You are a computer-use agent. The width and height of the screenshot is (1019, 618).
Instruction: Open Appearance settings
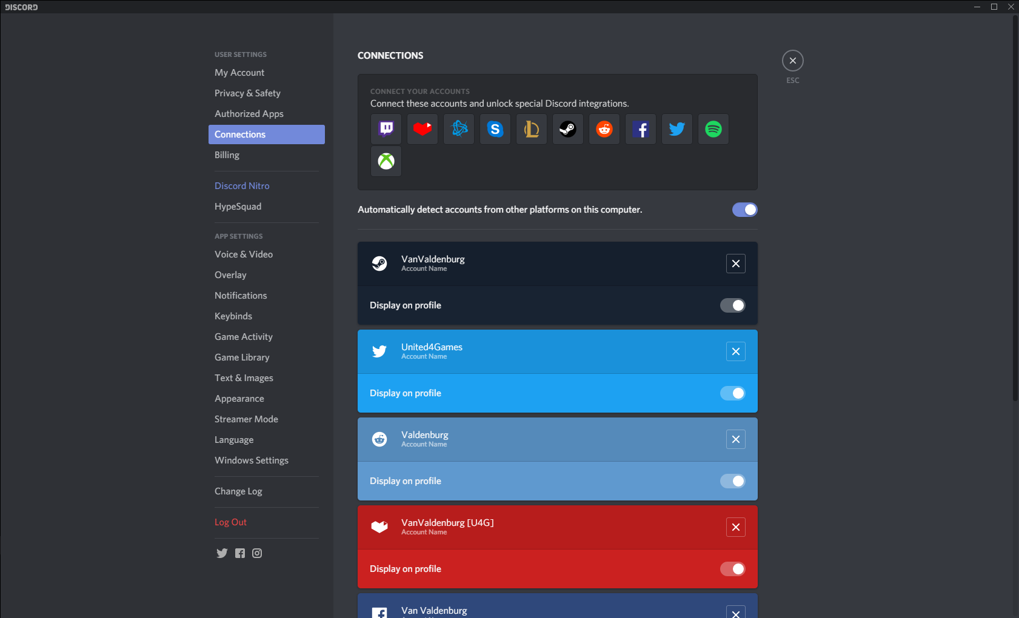click(267, 399)
